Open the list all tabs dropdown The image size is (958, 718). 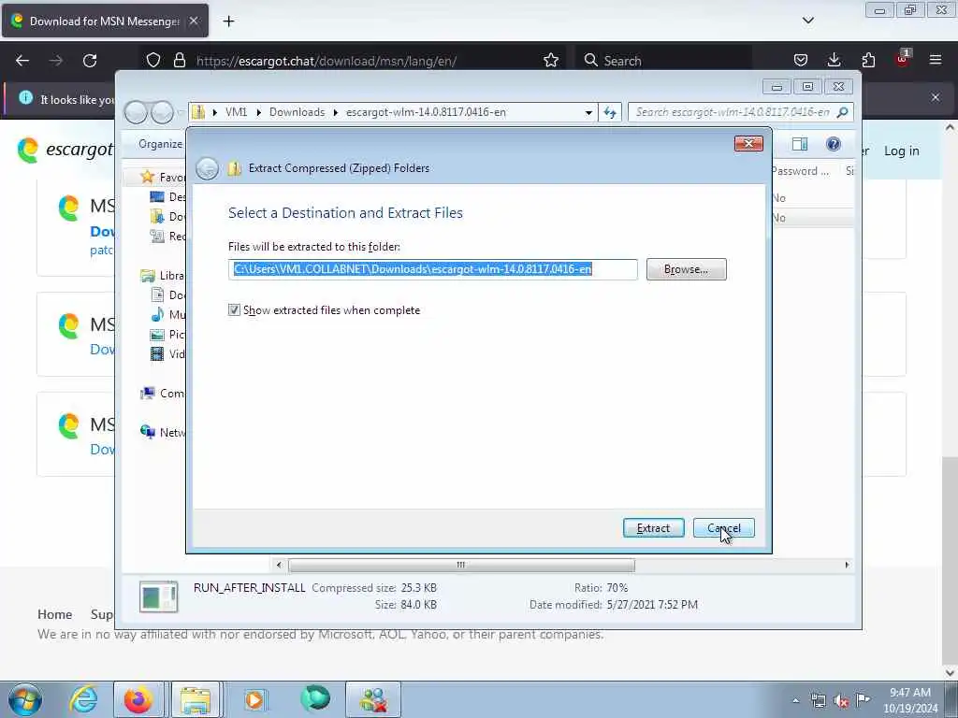pos(807,21)
